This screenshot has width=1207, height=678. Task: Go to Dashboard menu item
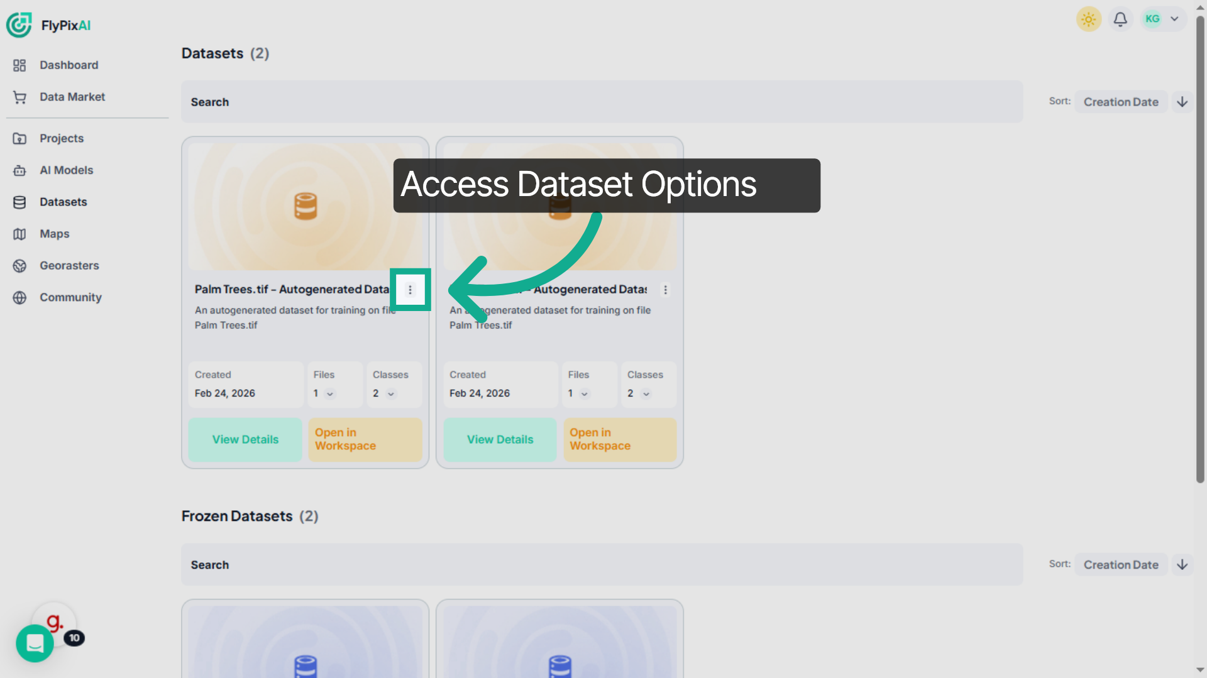coord(69,65)
